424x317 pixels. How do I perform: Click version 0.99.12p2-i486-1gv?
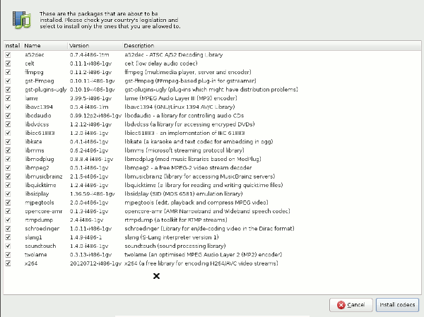(x=95, y=116)
